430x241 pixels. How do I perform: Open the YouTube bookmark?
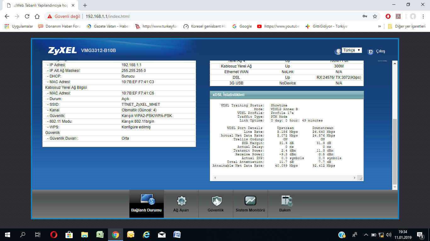pyautogui.click(x=278, y=26)
